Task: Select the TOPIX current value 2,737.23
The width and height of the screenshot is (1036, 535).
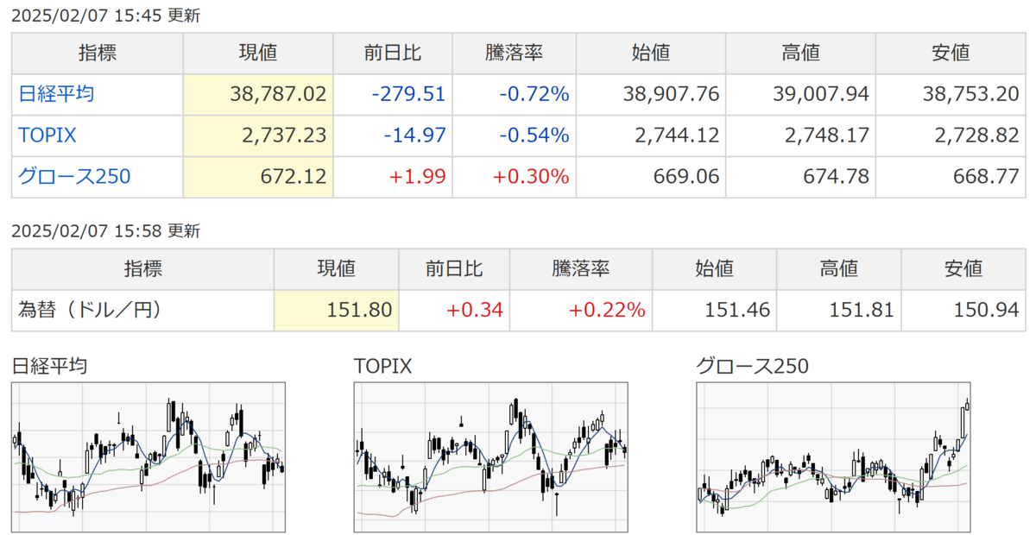Action: tap(284, 135)
